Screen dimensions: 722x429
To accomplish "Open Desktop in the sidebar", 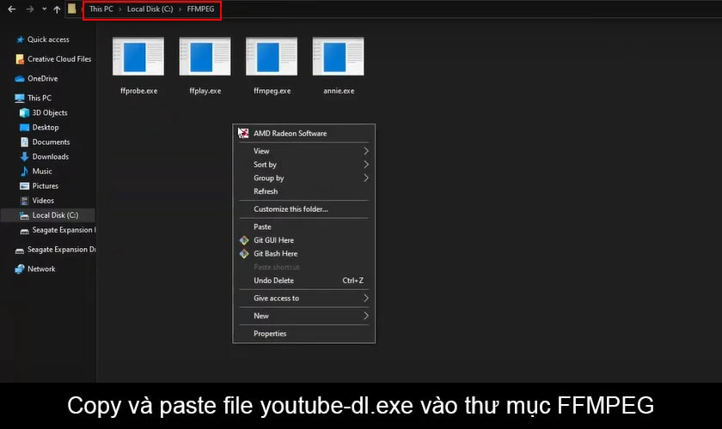I will pyautogui.click(x=45, y=127).
